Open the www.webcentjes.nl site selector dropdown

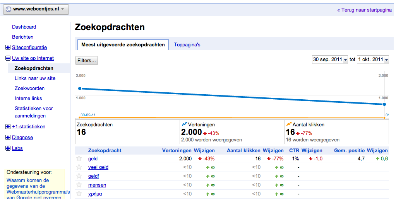[x=36, y=9]
